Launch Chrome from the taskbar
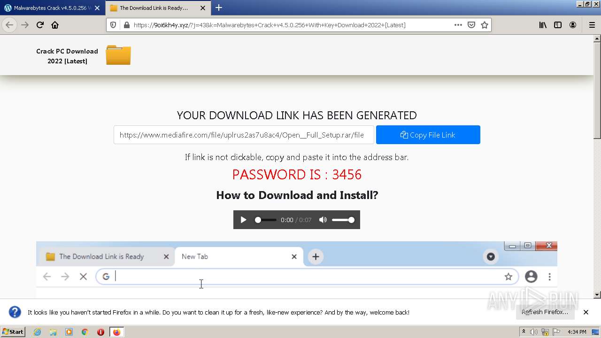 tap(85, 332)
